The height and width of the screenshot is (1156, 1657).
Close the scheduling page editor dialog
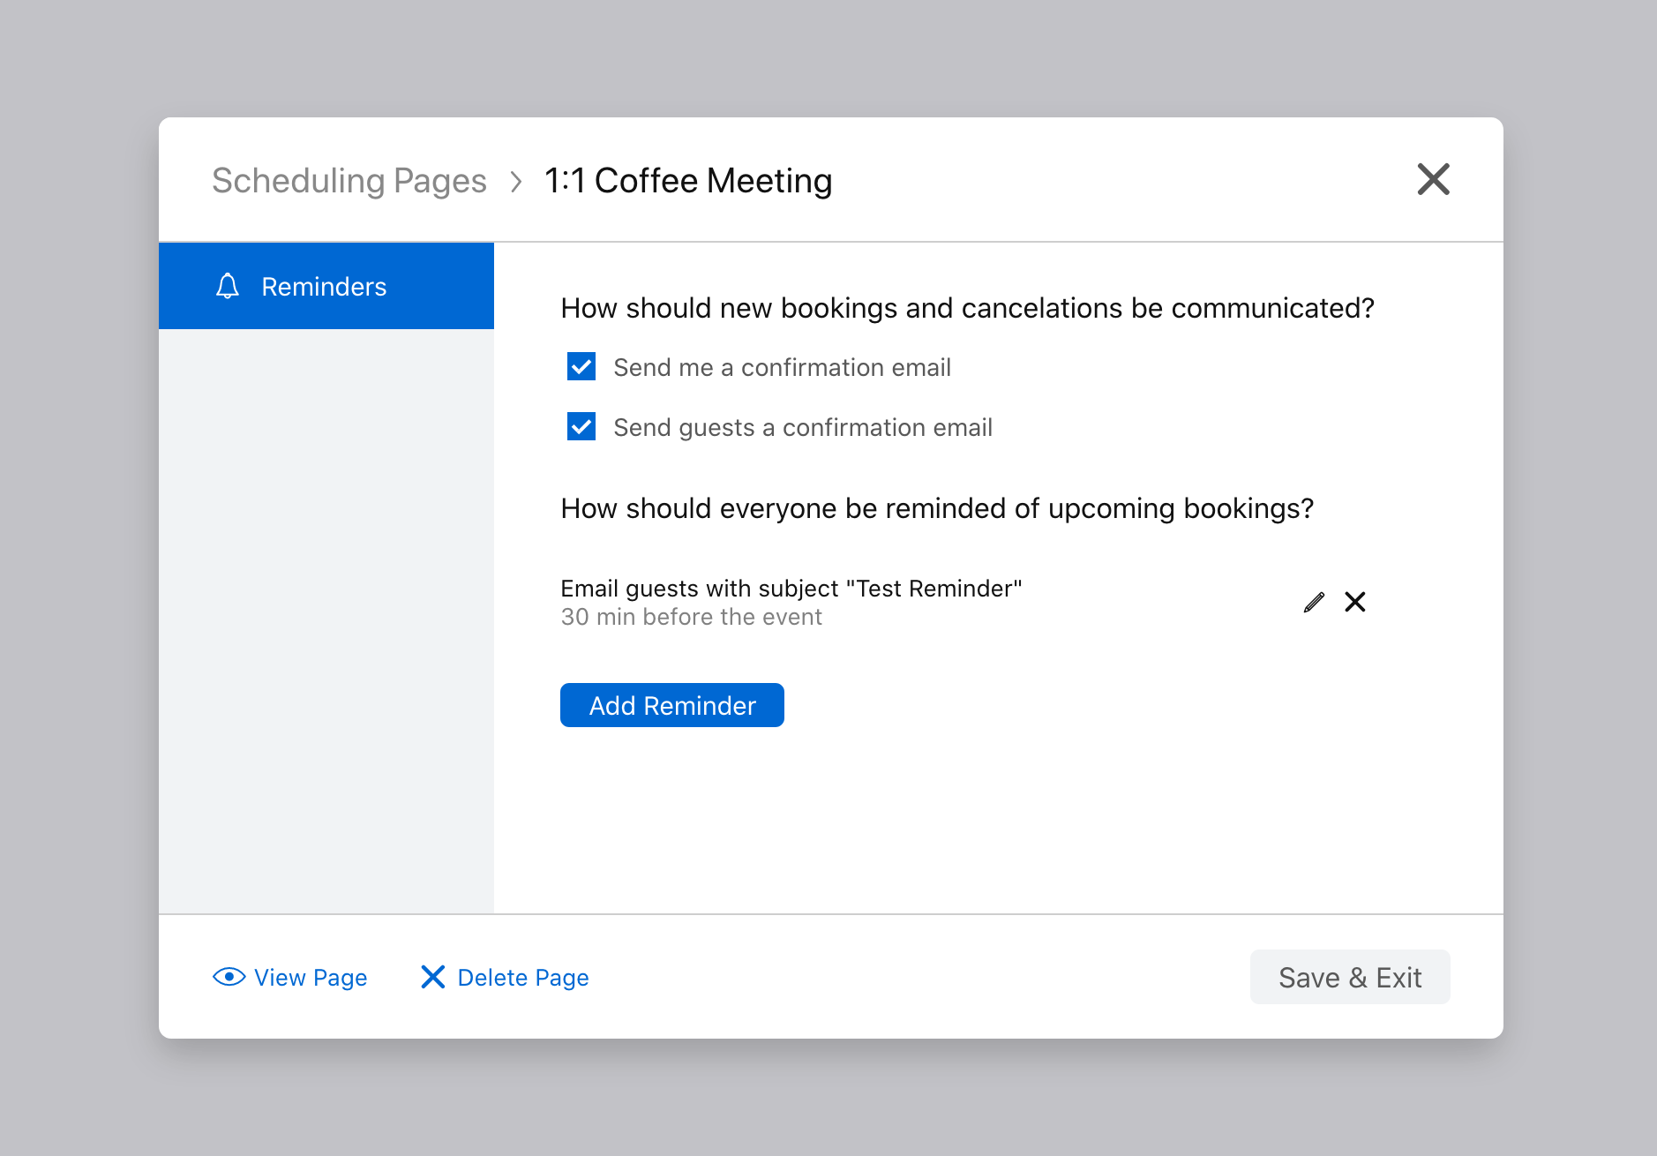pos(1433,179)
